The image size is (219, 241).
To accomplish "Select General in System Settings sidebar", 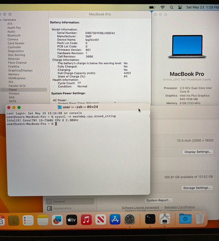I will [70, 201].
